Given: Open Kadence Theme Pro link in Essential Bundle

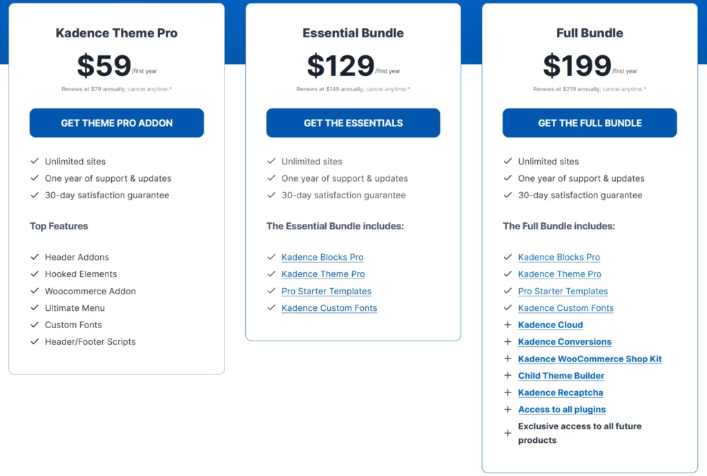Looking at the screenshot, I should 323,274.
